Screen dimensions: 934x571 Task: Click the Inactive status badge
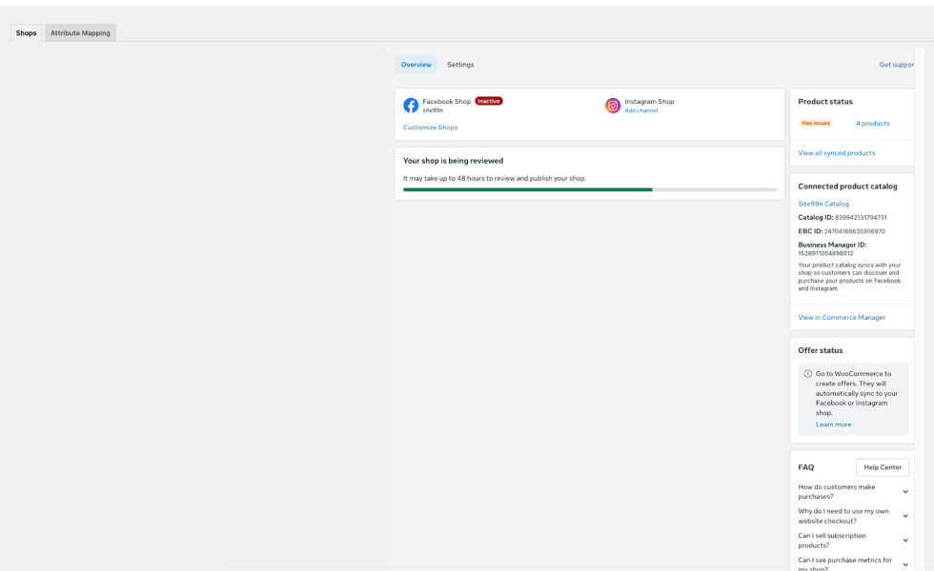tap(488, 101)
